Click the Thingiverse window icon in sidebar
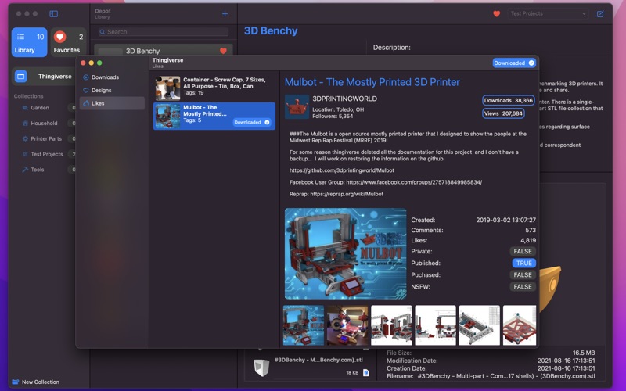The width and height of the screenshot is (626, 391). (x=21, y=76)
